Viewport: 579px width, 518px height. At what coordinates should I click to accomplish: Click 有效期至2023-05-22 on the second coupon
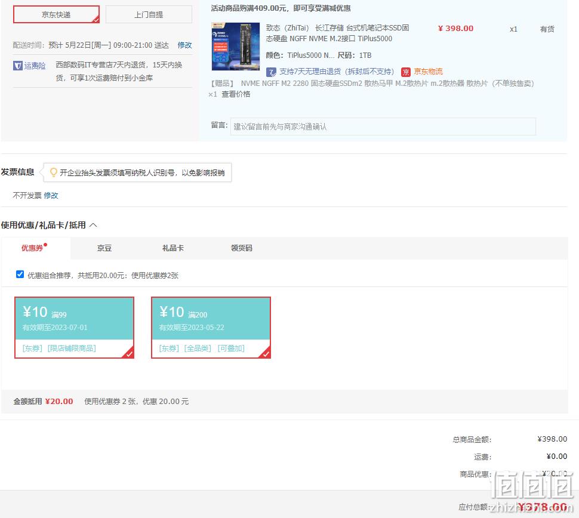192,328
